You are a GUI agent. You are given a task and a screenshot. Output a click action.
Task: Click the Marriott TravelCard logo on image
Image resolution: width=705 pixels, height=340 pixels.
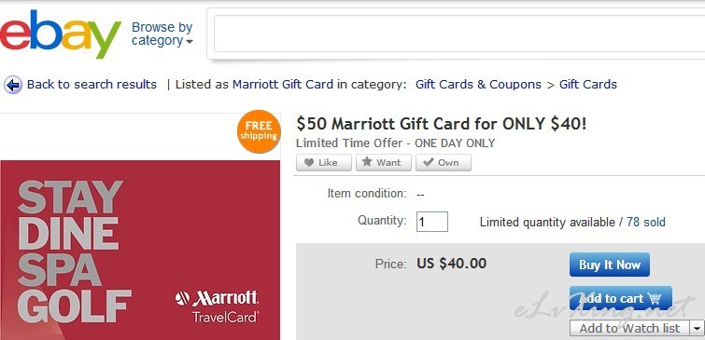coord(217,306)
